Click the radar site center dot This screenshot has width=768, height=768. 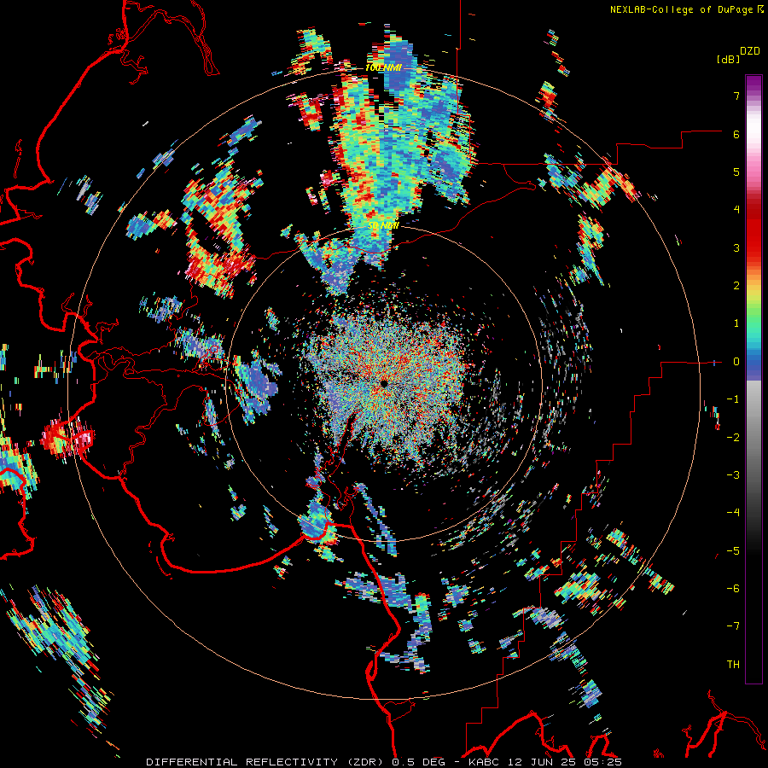tap(384, 383)
